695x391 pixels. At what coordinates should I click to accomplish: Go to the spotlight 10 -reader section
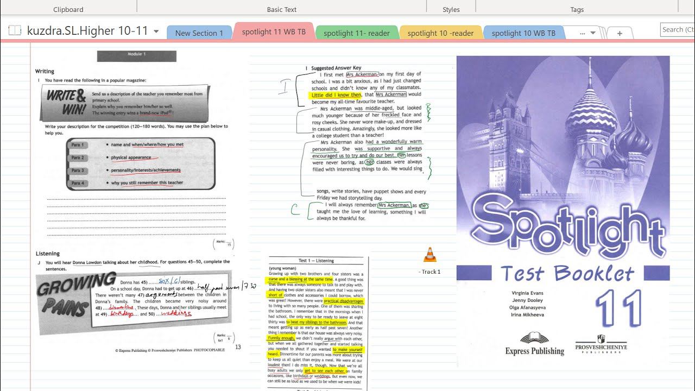pos(440,33)
